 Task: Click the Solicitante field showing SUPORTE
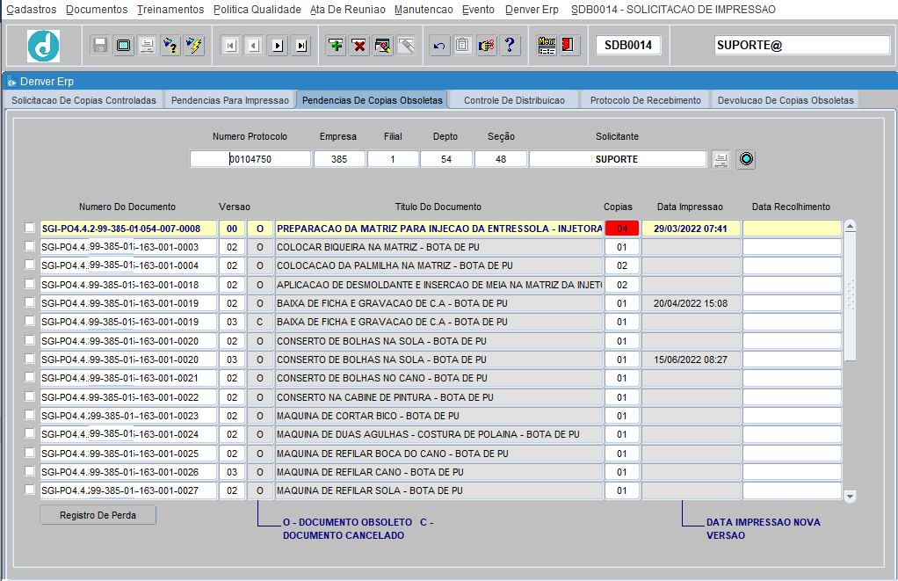618,159
